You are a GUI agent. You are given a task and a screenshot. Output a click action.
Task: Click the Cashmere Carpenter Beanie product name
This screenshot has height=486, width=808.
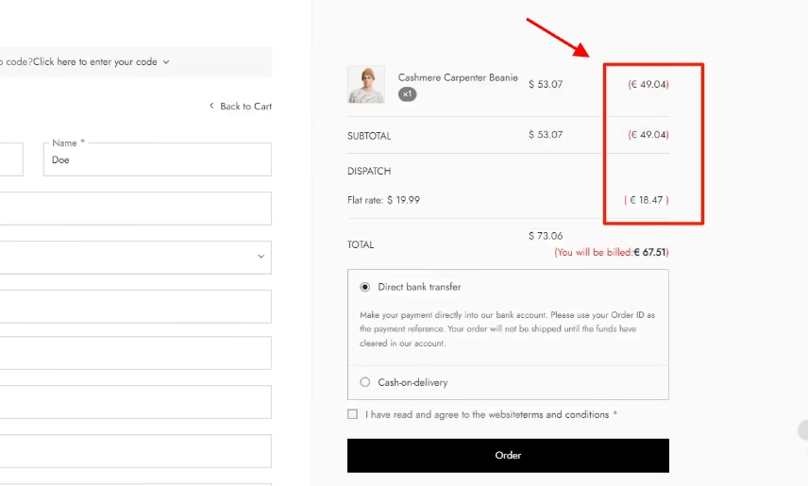[x=458, y=77]
